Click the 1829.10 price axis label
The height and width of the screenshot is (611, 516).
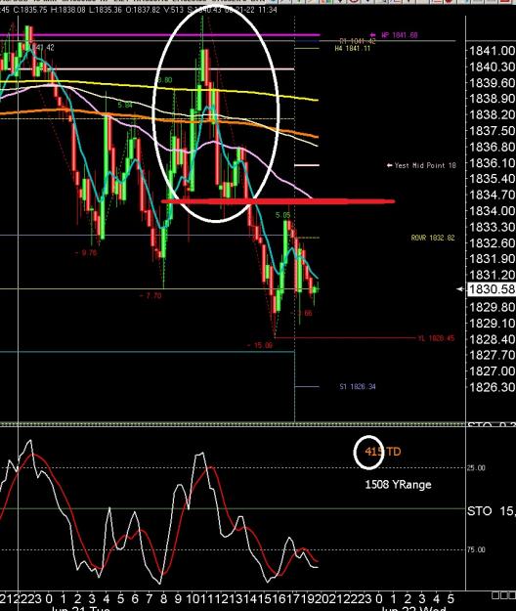[493, 323]
